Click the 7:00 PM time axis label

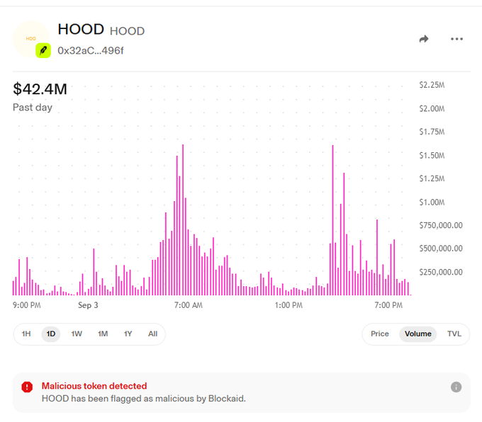tap(388, 305)
